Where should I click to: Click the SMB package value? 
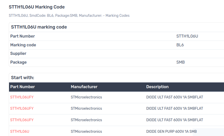[181, 62]
